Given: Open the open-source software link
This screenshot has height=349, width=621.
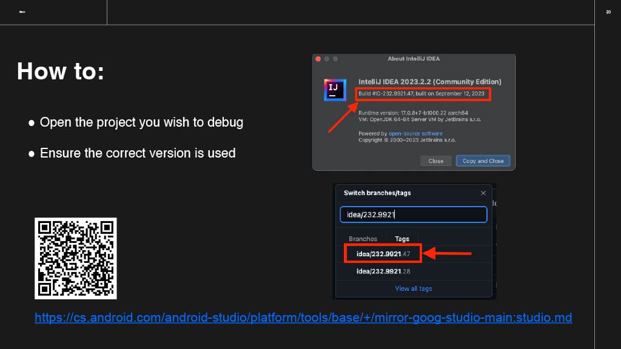Looking at the screenshot, I should point(415,134).
